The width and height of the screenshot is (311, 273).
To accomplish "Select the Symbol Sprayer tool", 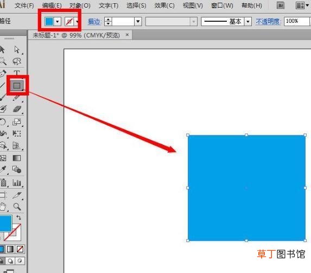I will (3, 183).
